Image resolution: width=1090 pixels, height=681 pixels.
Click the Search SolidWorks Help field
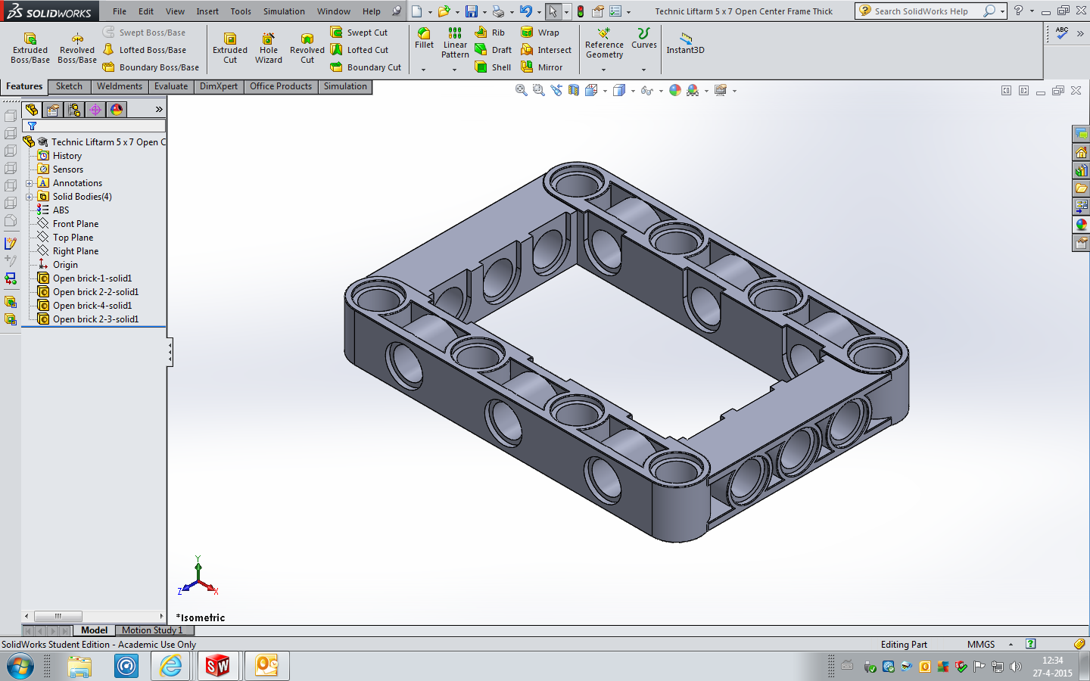pos(926,11)
